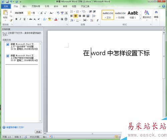Toggle Italic formatting

tap(20, 19)
